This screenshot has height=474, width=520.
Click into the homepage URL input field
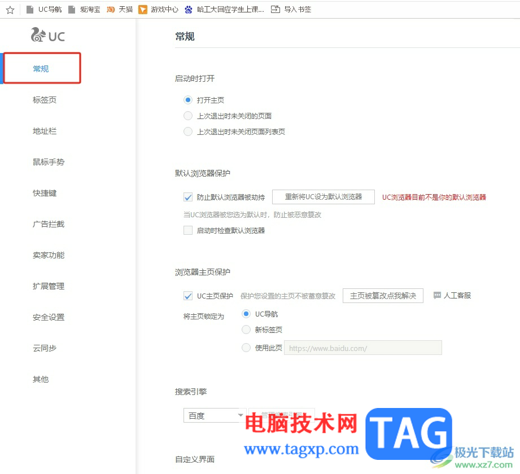point(363,348)
